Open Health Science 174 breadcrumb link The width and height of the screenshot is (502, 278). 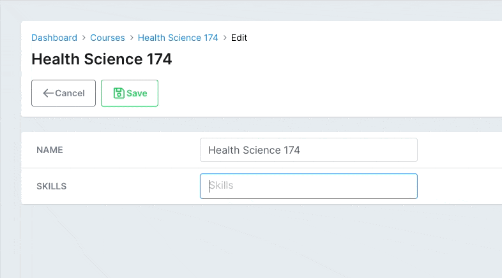178,38
